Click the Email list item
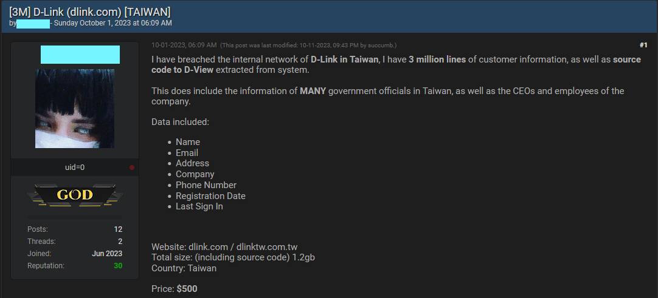This screenshot has height=298, width=658. 187,153
